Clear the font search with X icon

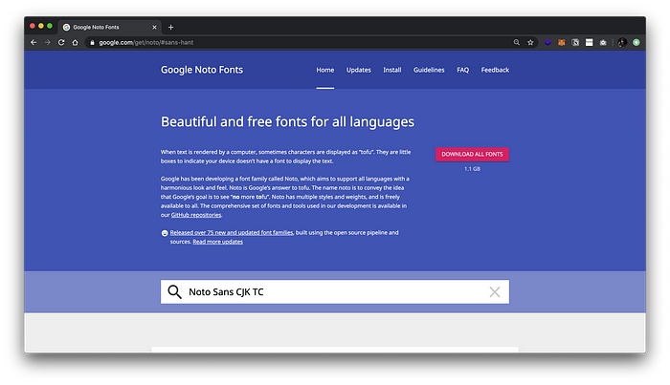[495, 292]
